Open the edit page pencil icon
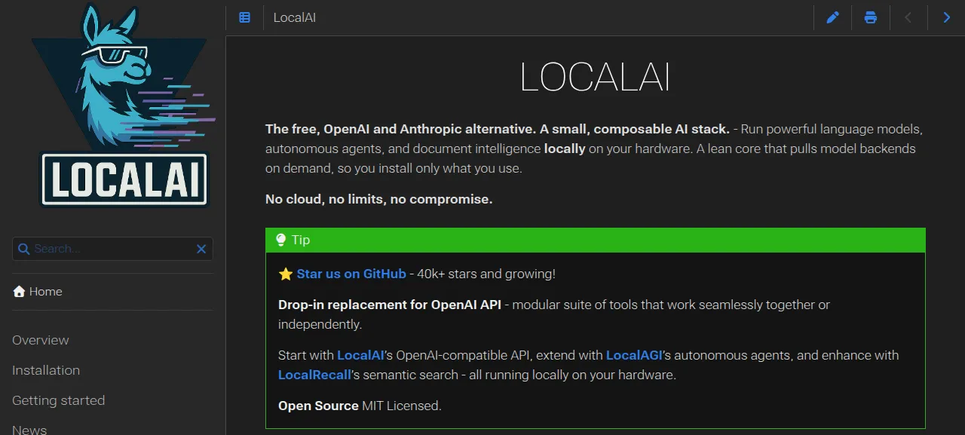Image resolution: width=965 pixels, height=435 pixels. [x=832, y=17]
